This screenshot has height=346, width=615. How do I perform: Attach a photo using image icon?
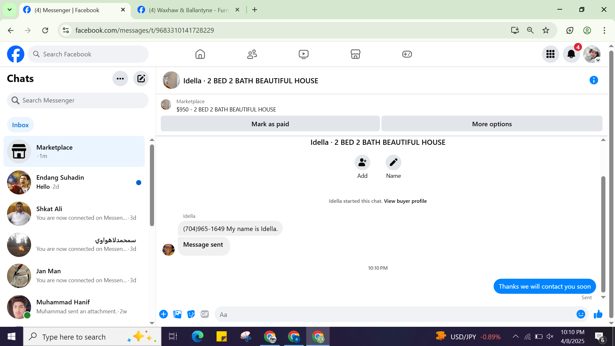coord(177,314)
